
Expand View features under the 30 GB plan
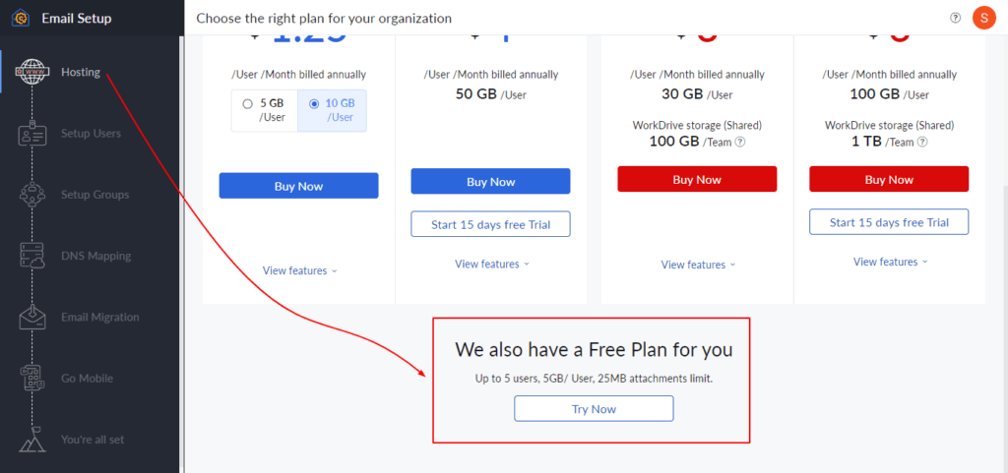(697, 265)
